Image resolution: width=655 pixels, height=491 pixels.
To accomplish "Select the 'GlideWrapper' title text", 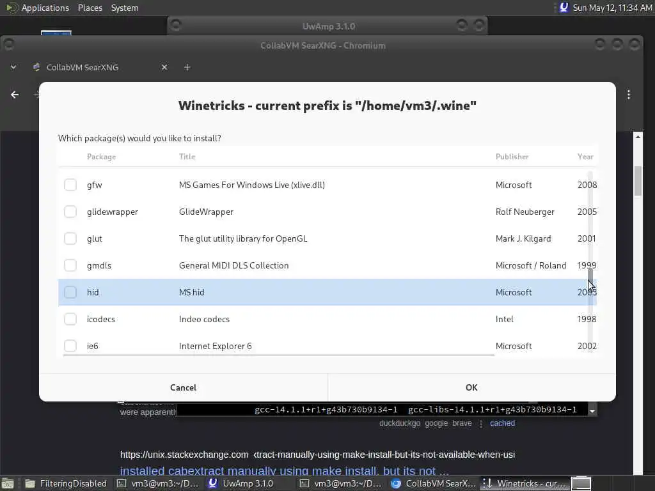I will tap(206, 212).
